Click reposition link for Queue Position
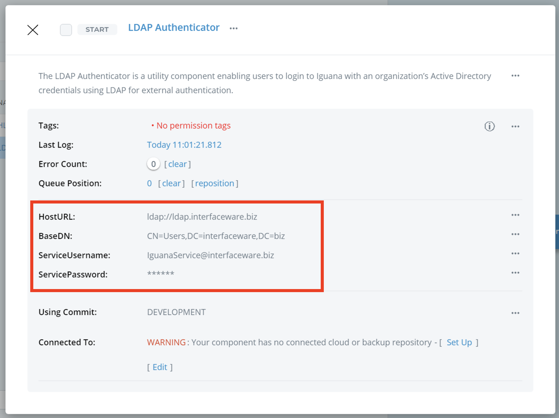The image size is (559, 418). pos(214,183)
